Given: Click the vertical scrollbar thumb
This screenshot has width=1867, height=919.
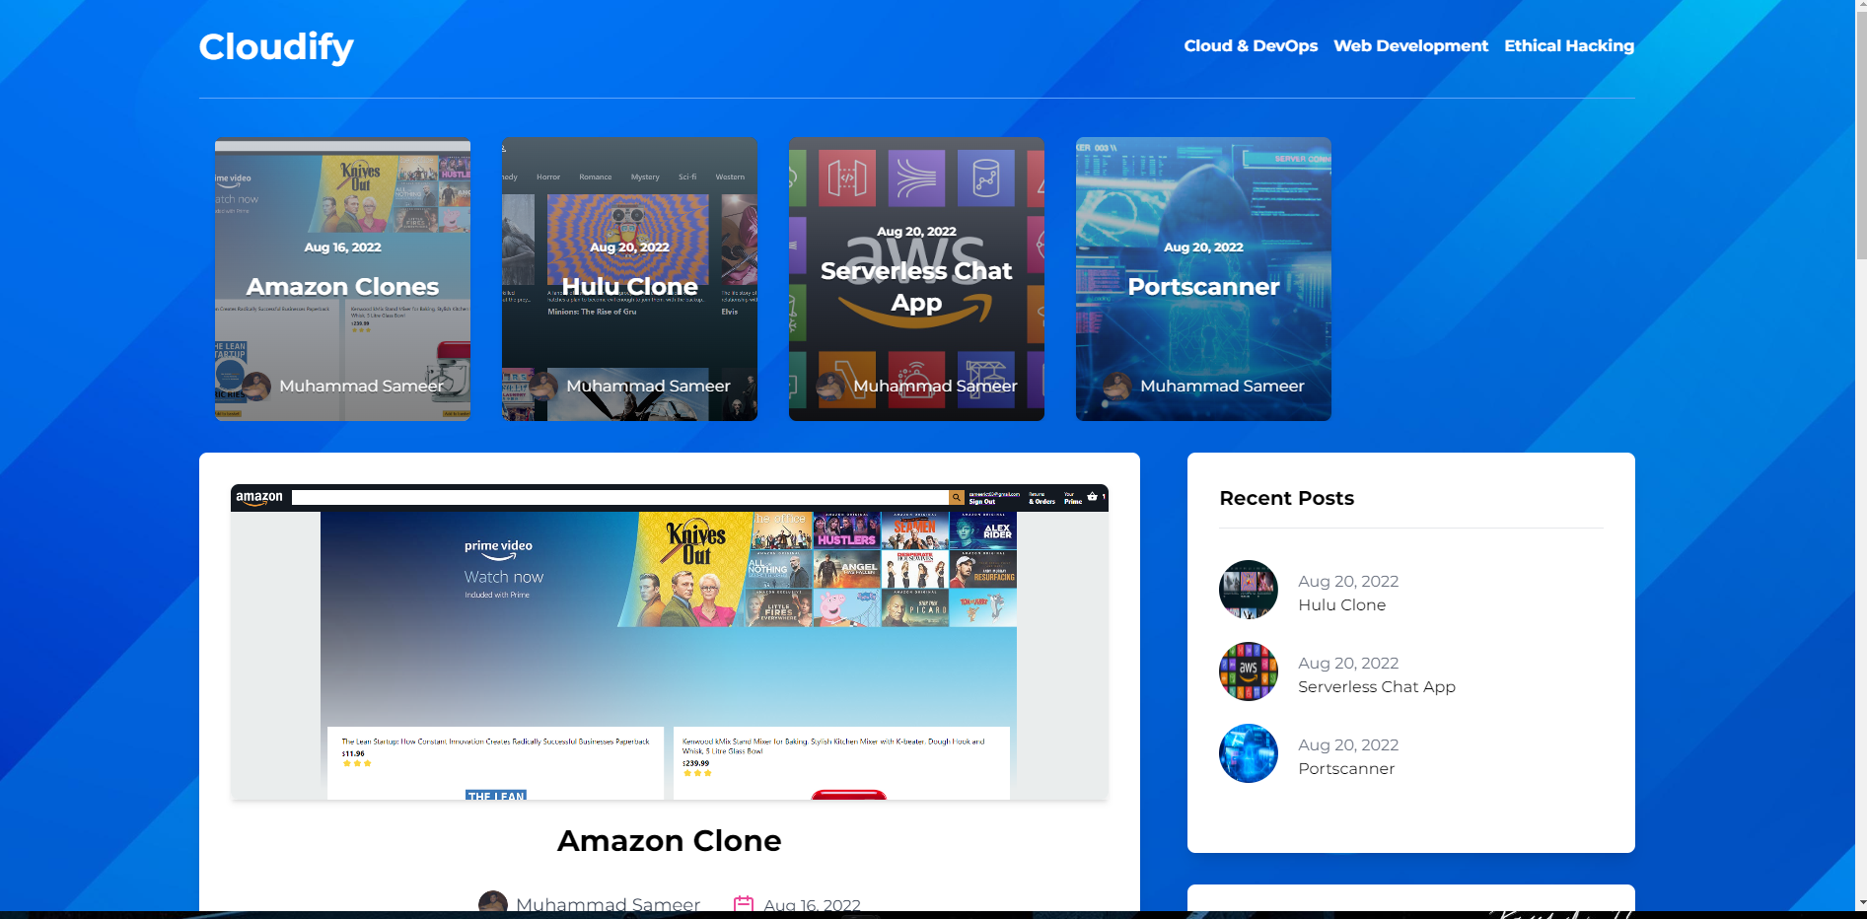Looking at the screenshot, I should (1860, 136).
